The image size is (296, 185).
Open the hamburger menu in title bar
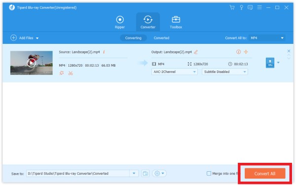coord(259,7)
